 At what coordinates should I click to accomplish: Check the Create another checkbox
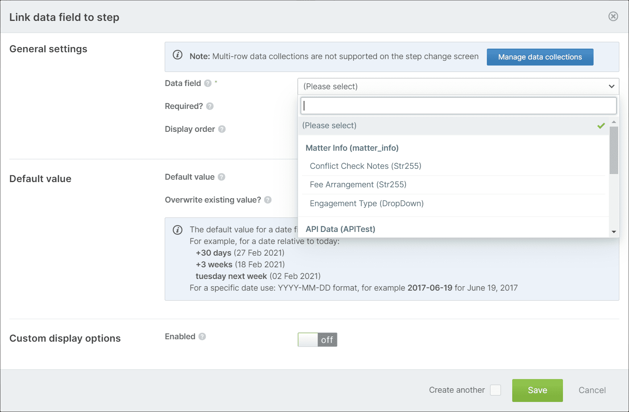tap(495, 390)
